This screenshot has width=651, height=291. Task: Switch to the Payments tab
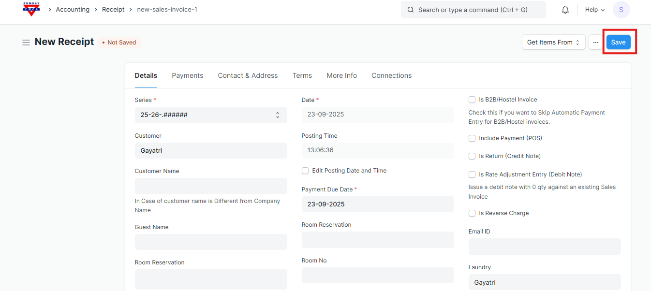click(187, 75)
